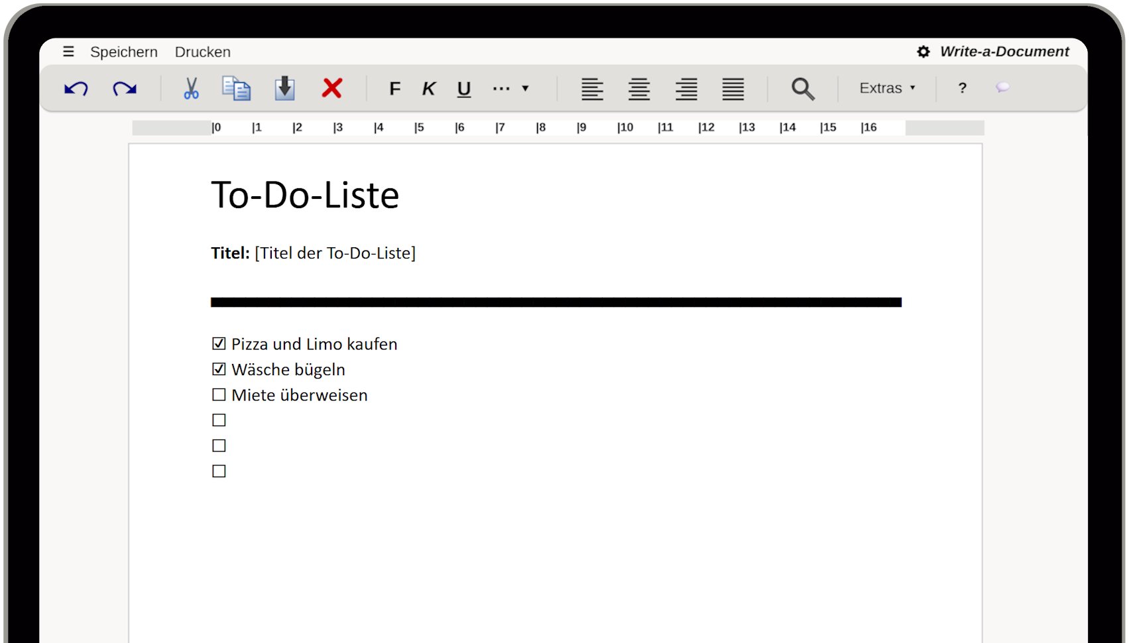Viewport: 1129px width, 643px height.
Task: Uncheck the Wäsche bügeln task
Action: tap(219, 369)
